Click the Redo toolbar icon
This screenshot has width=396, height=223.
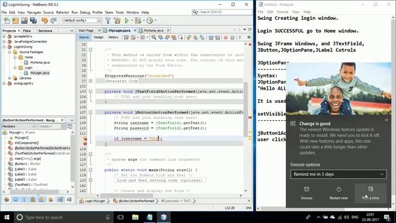pyautogui.click(x=54, y=20)
